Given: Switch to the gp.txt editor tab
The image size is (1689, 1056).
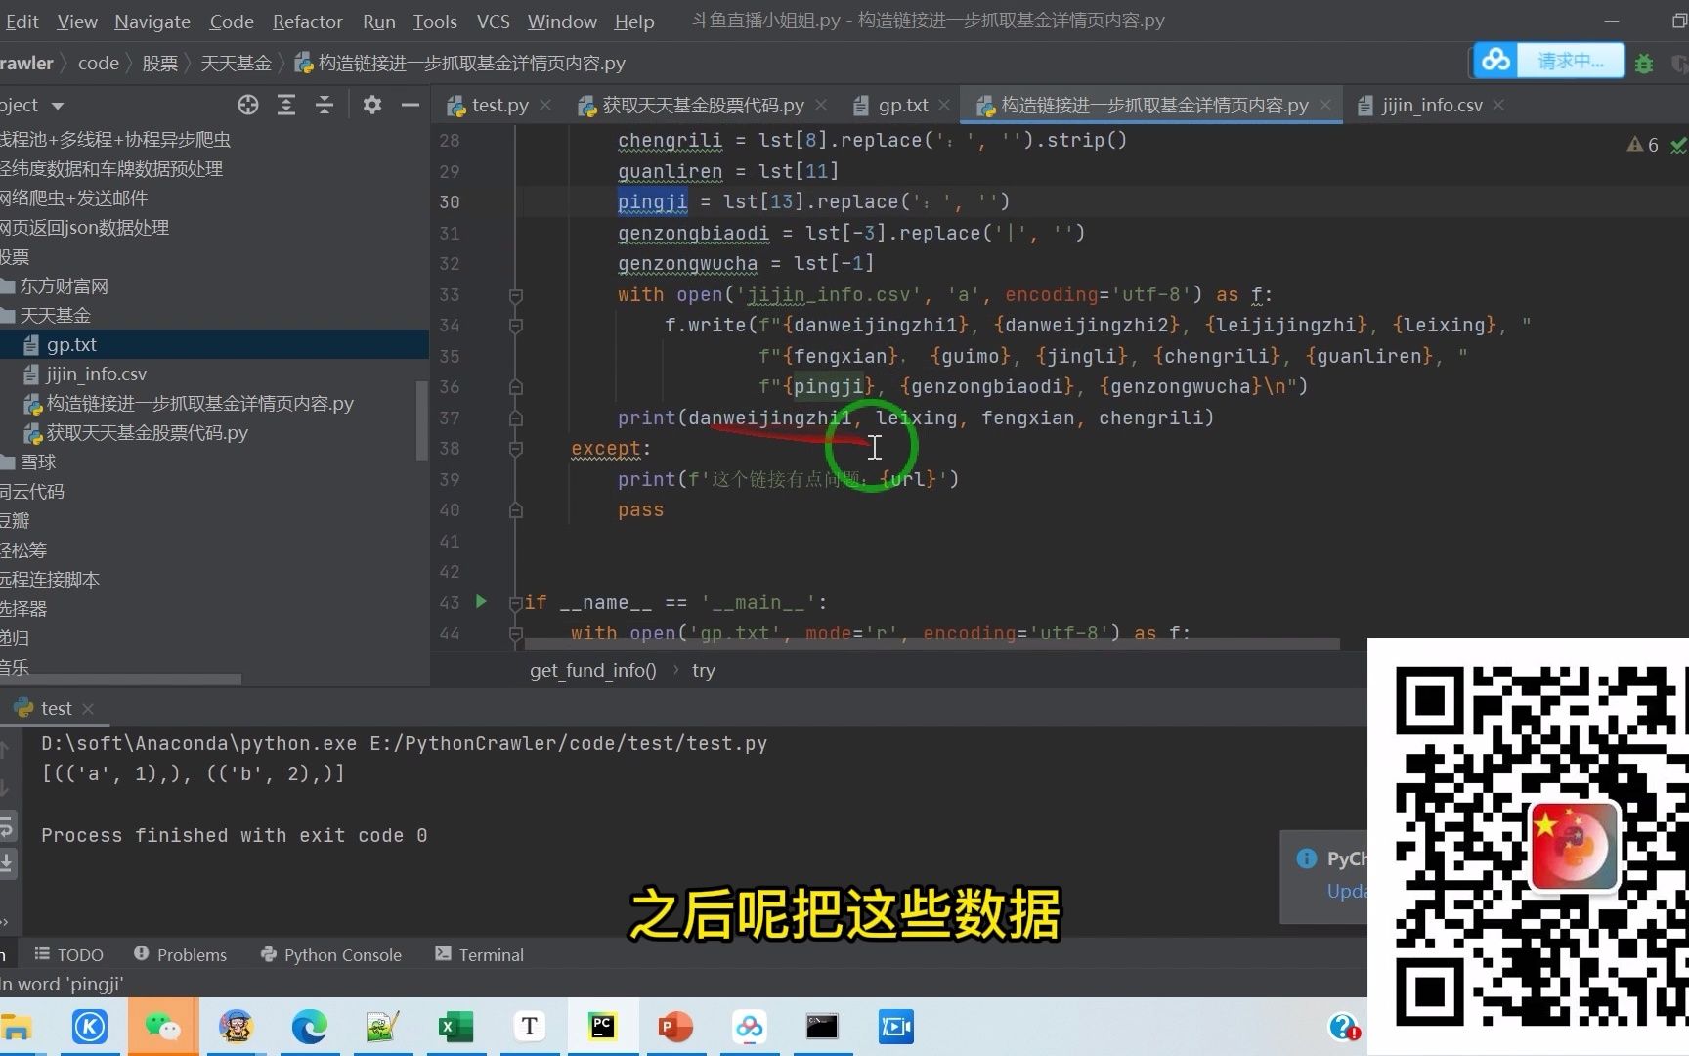Looking at the screenshot, I should click(900, 105).
